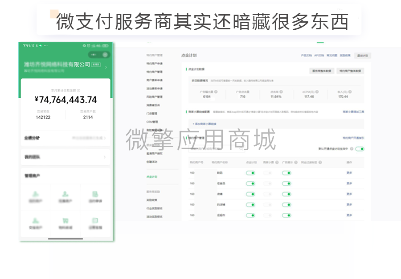Click the 退出计划 button
The height and width of the screenshot is (279, 401).
pos(363,56)
